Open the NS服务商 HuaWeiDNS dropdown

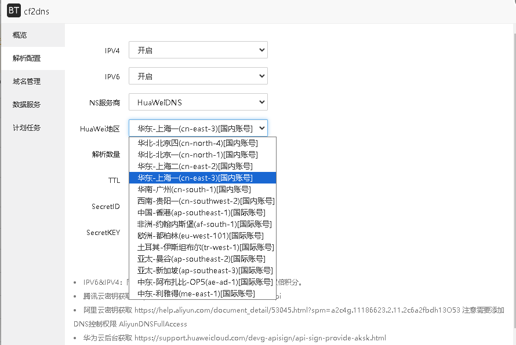point(198,102)
